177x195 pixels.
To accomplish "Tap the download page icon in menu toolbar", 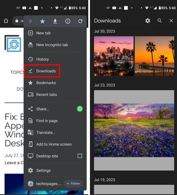I will (x=55, y=21).
